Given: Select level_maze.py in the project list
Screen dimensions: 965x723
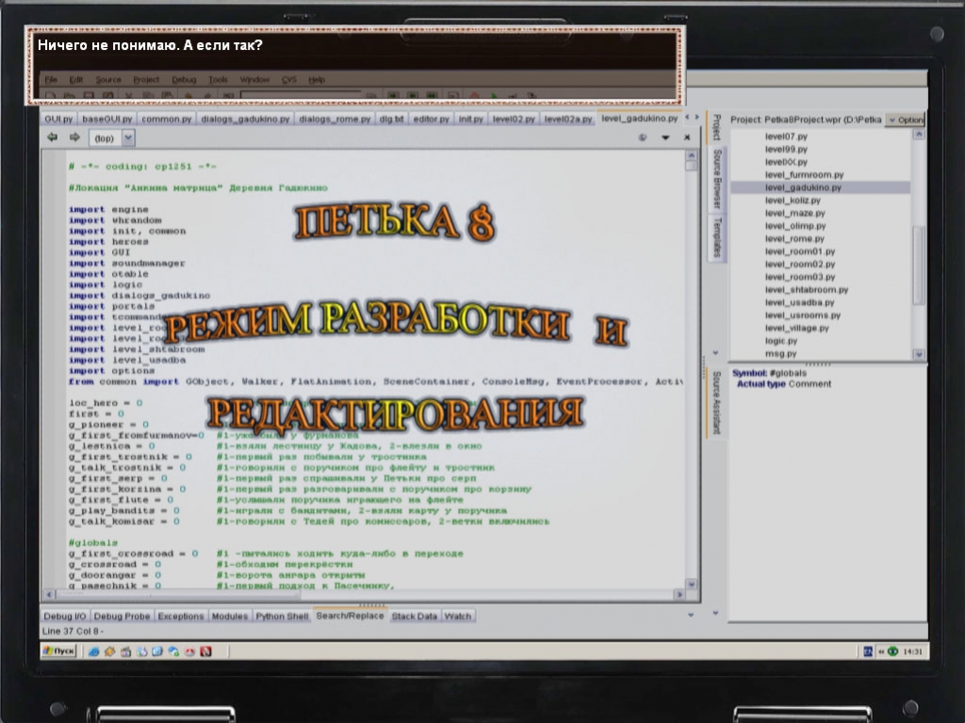Looking at the screenshot, I should tap(794, 214).
